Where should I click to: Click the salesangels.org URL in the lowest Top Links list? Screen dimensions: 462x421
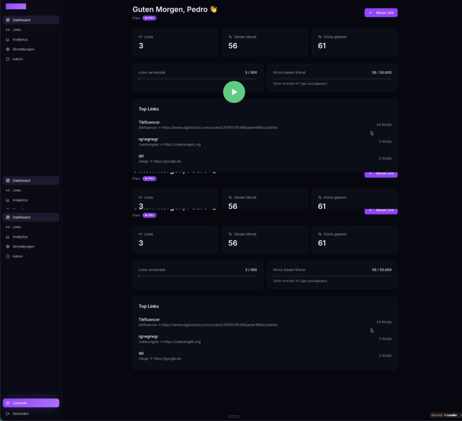coord(182,341)
